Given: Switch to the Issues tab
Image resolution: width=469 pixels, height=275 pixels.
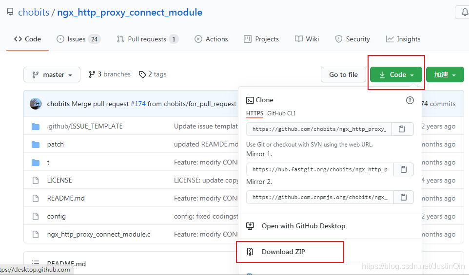Looking at the screenshot, I should (x=78, y=39).
